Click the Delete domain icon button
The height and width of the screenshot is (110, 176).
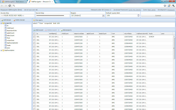19,20
